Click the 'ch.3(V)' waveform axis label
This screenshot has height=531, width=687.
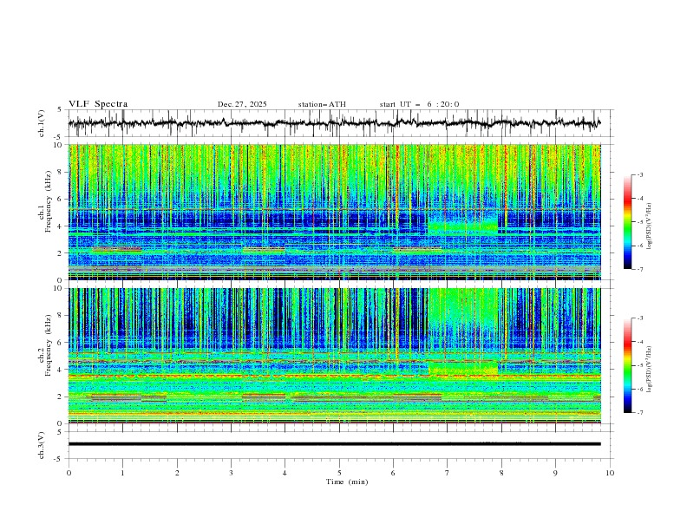(x=42, y=445)
